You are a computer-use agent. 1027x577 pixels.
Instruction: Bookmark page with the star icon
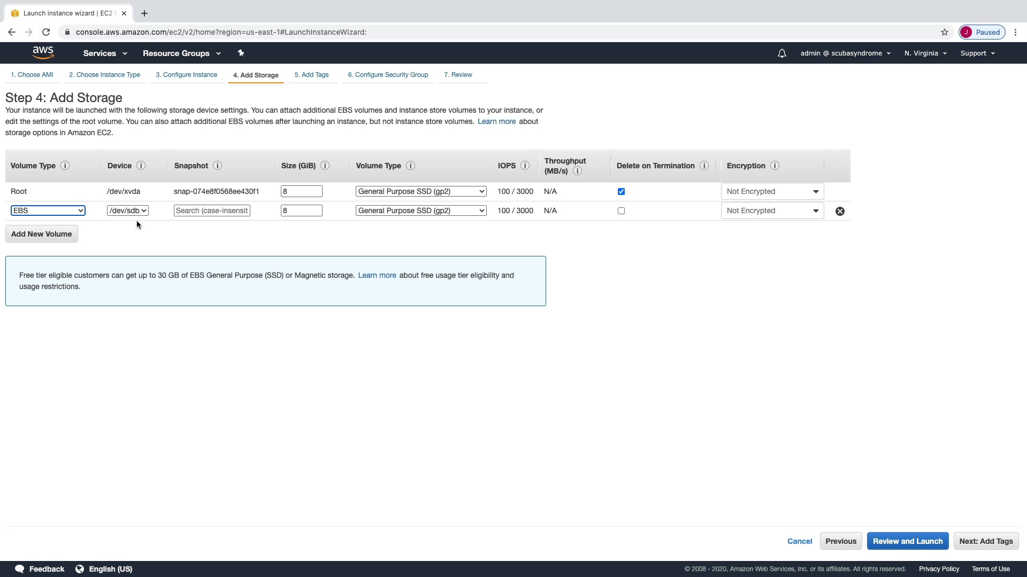tap(944, 32)
